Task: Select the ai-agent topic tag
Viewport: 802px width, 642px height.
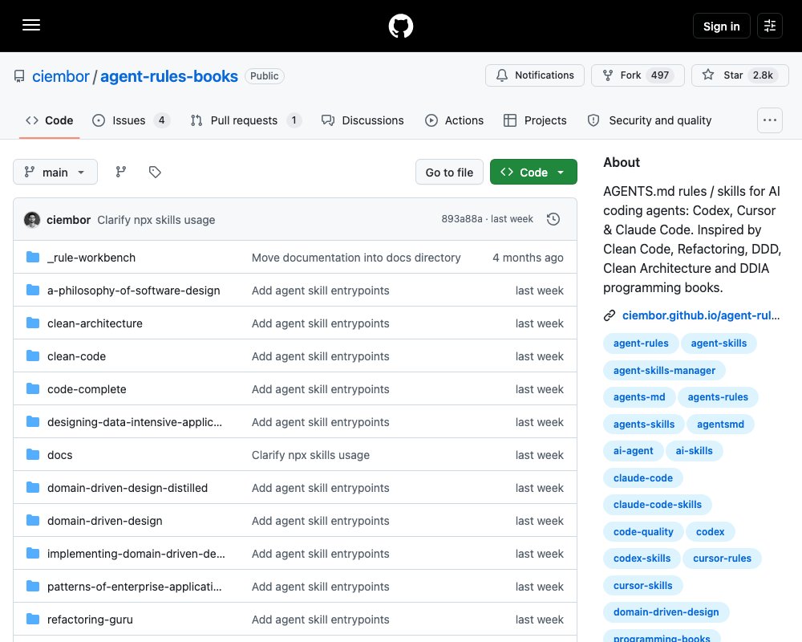Action: [634, 451]
